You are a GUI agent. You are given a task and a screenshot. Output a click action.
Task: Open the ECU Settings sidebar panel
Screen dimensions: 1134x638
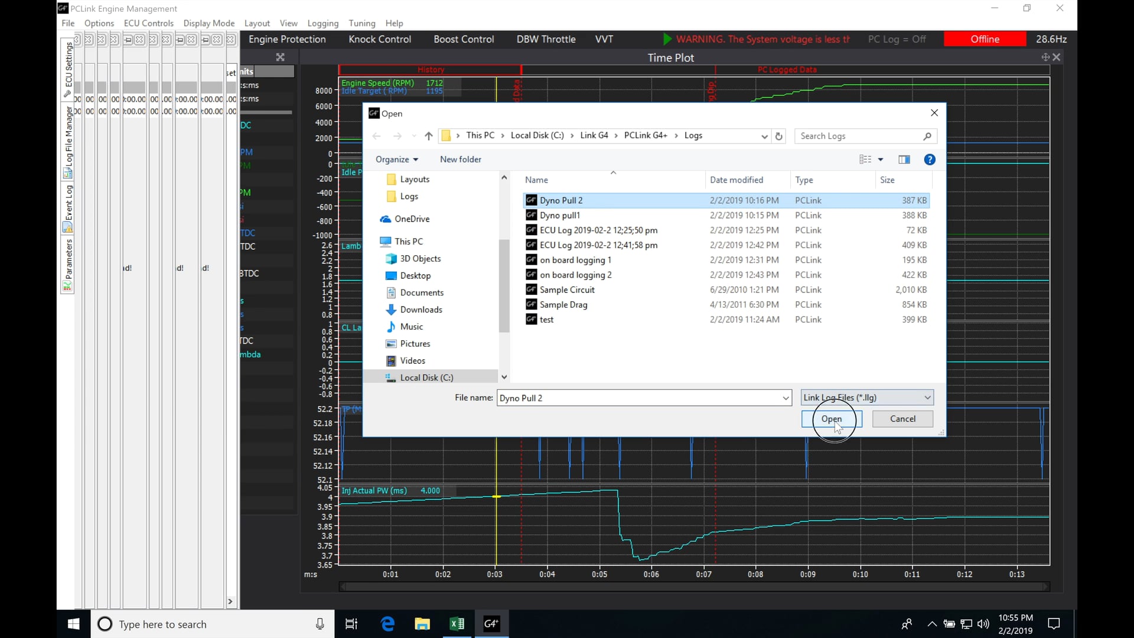[x=67, y=68]
